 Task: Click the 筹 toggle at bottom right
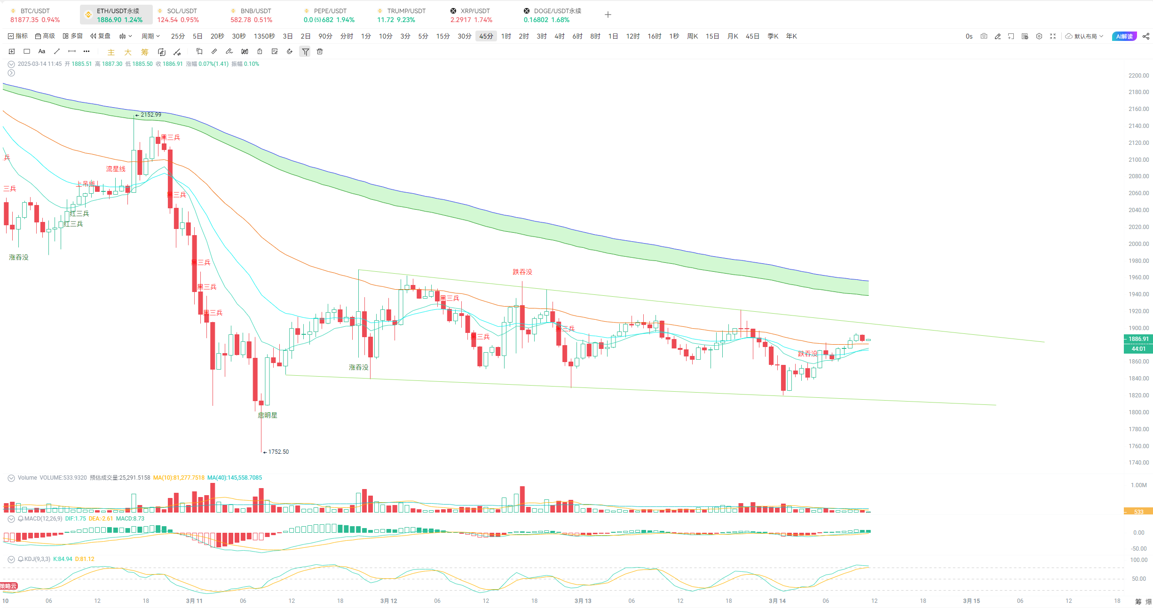pos(1138,601)
